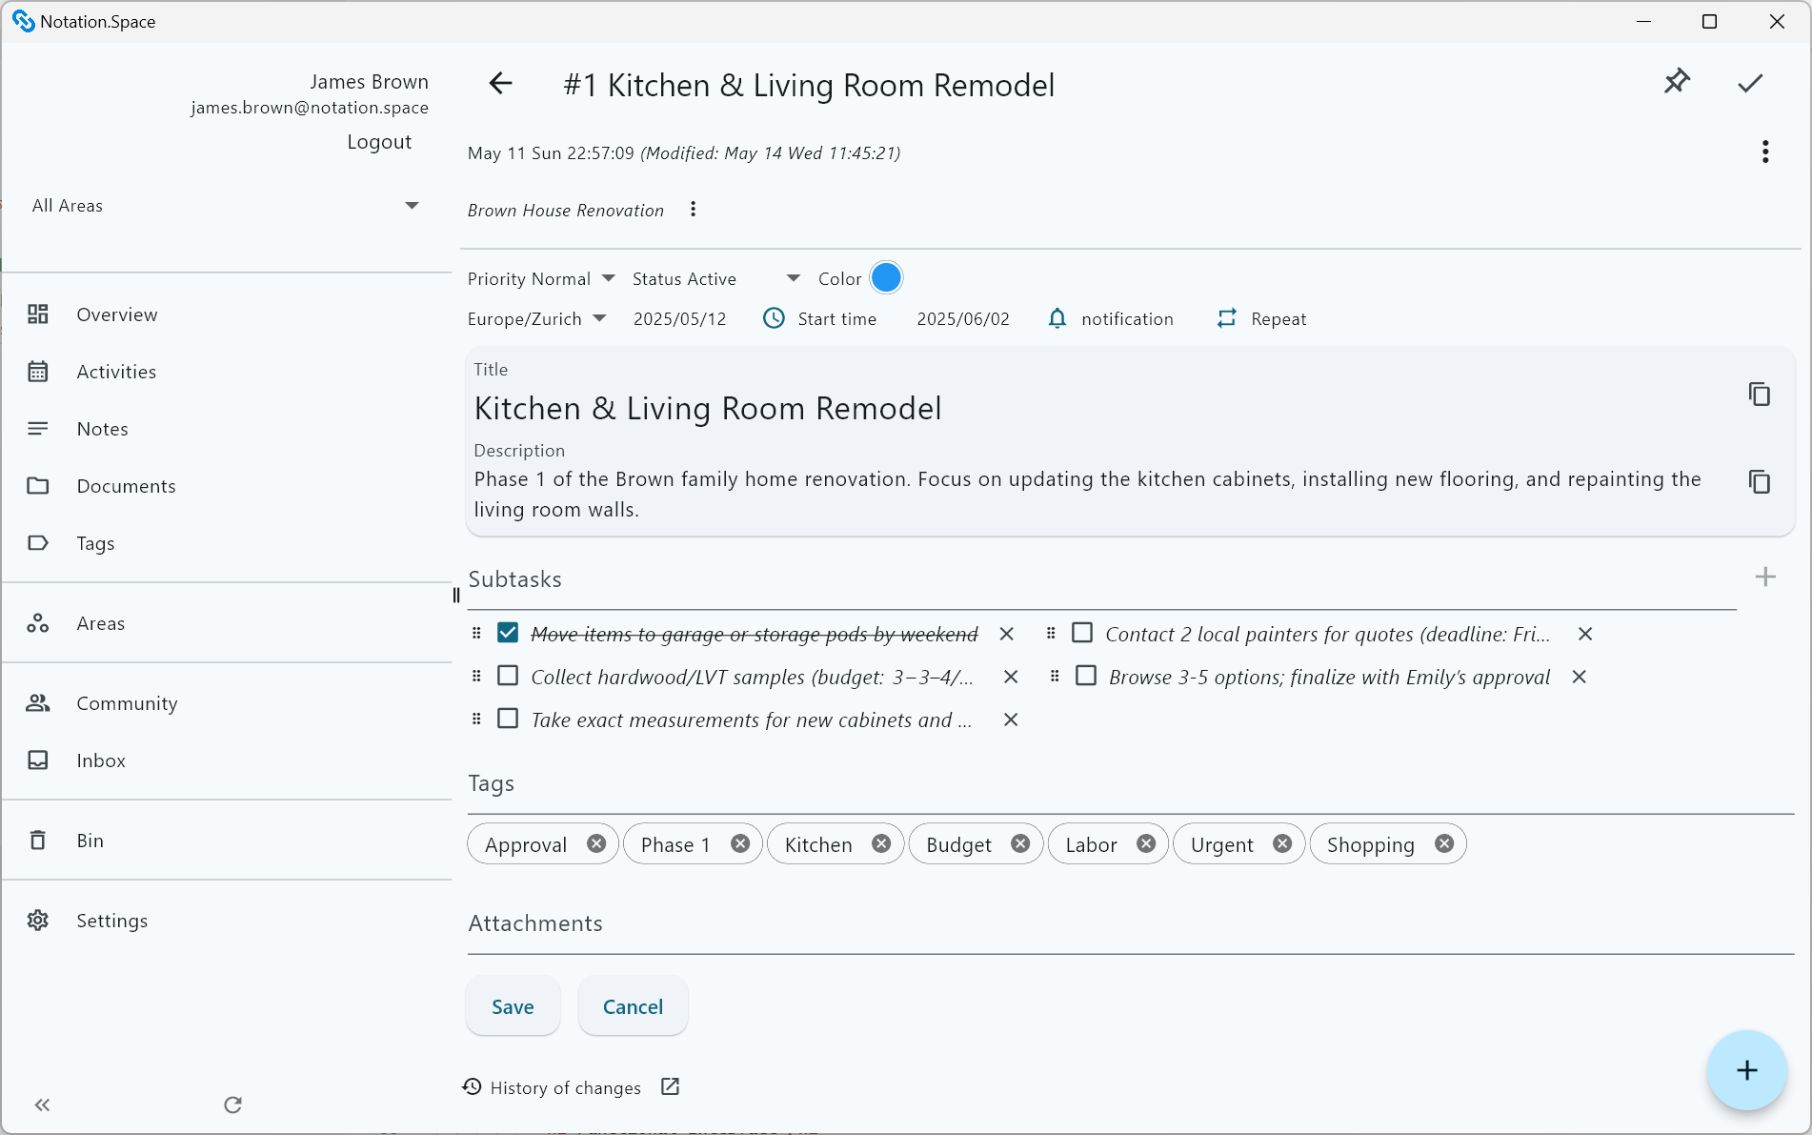The width and height of the screenshot is (1812, 1135).
Task: Open the notification settings via bell icon
Action: [1057, 318]
